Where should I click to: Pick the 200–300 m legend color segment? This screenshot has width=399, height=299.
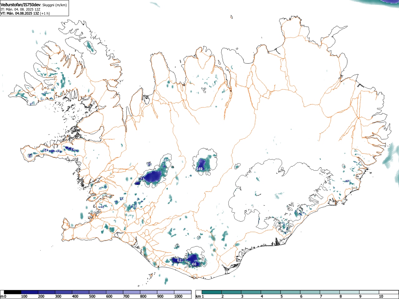(47, 292)
